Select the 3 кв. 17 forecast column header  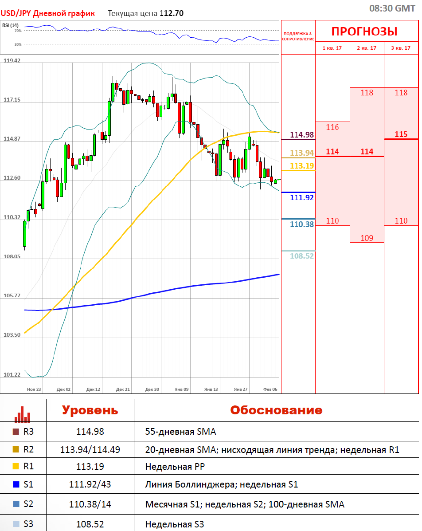point(401,48)
